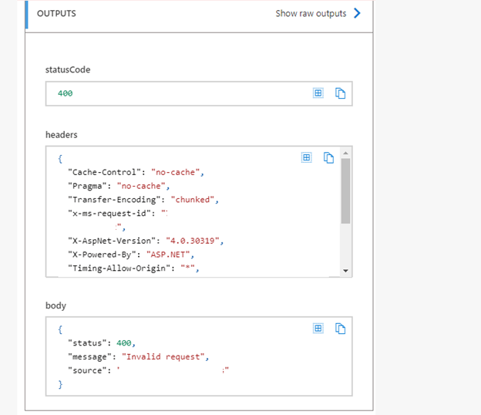
Task: Click the headers label
Action: (62, 135)
